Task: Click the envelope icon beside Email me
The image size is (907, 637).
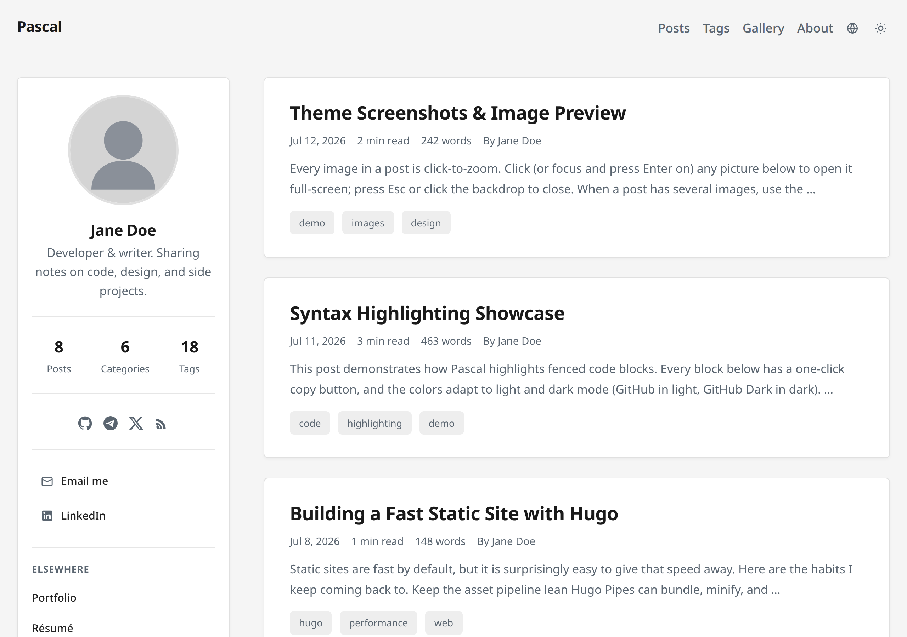Action: [47, 481]
